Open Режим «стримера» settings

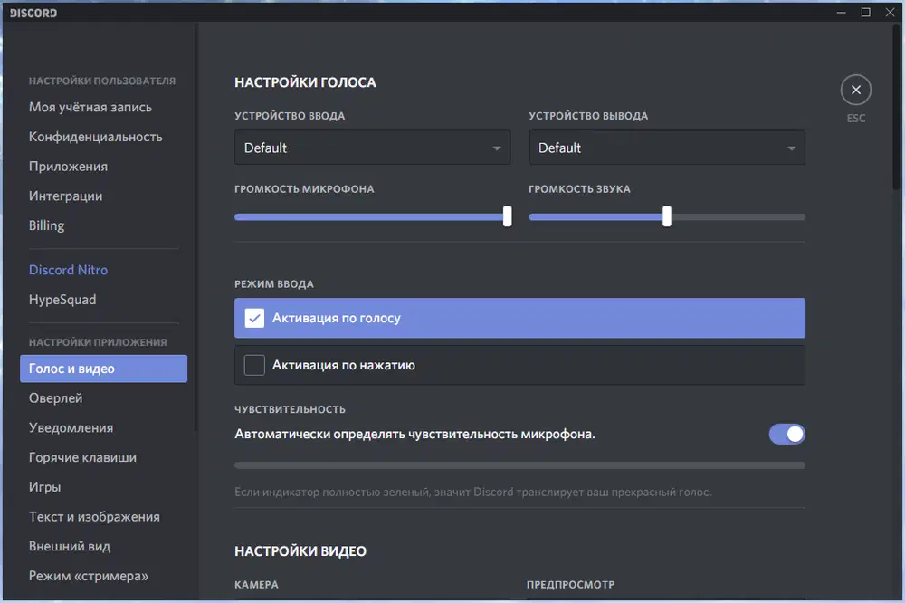point(89,576)
